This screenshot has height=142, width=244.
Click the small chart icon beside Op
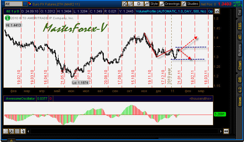(217, 11)
